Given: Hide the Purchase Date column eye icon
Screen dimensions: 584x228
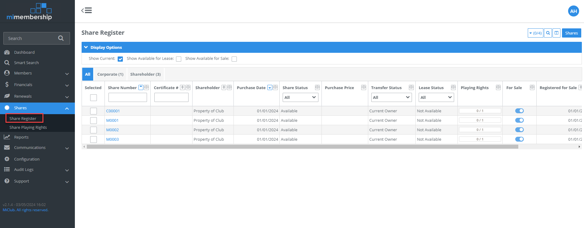Looking at the screenshot, I should pyautogui.click(x=275, y=87).
